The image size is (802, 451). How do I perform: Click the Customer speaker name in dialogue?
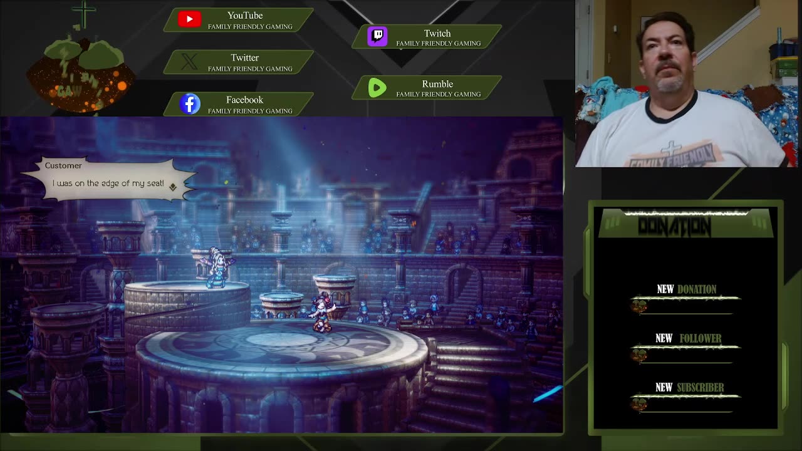pos(63,165)
